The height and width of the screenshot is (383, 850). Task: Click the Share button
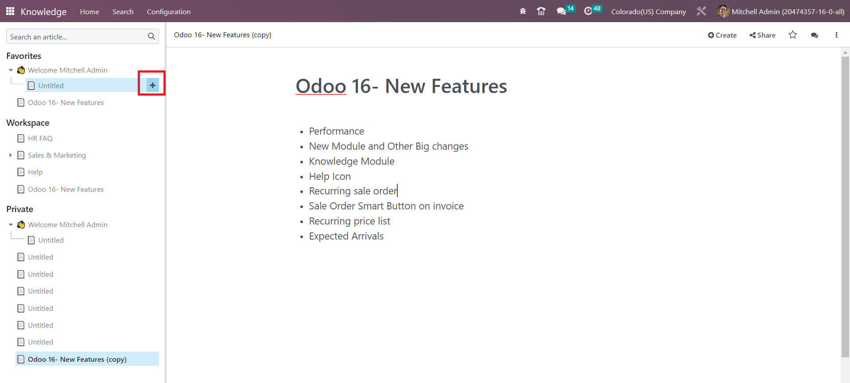click(762, 35)
